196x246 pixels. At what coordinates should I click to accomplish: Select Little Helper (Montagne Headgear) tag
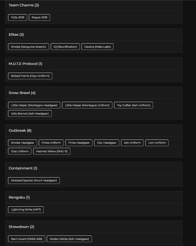pos(34,105)
